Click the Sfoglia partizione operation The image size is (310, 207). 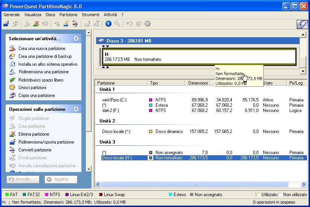click(x=34, y=118)
